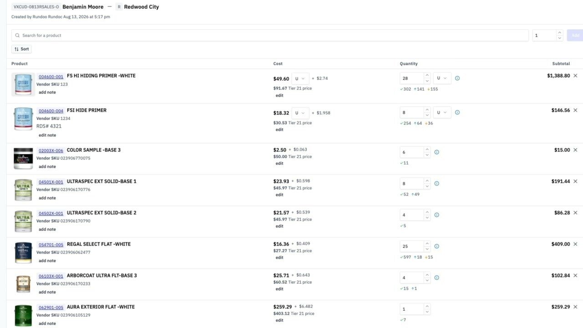Open quantity unit dropdown for FSI HIDE PRIMER
Viewport: 583px width, 328px height.
point(442,113)
